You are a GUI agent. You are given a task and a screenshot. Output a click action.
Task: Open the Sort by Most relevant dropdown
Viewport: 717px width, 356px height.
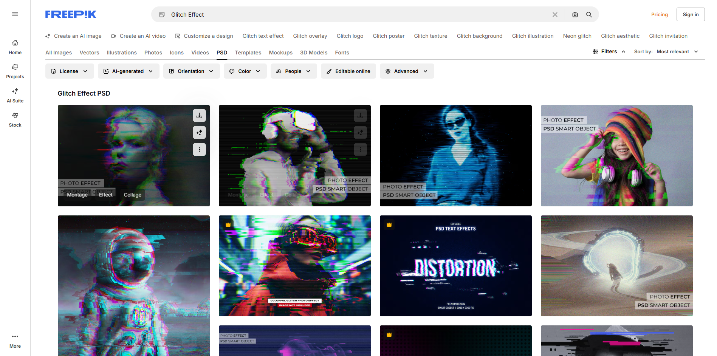(677, 51)
